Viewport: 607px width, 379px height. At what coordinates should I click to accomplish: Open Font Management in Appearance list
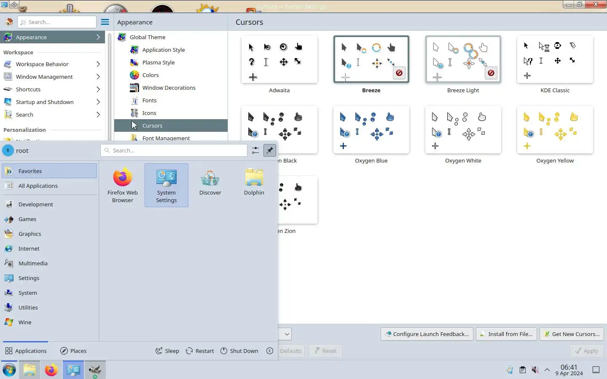point(166,138)
